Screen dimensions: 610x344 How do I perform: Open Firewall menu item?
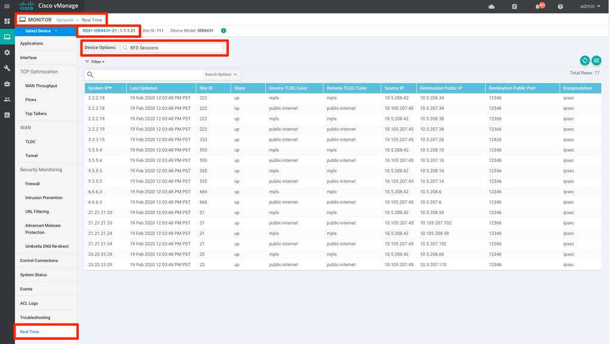pos(32,184)
